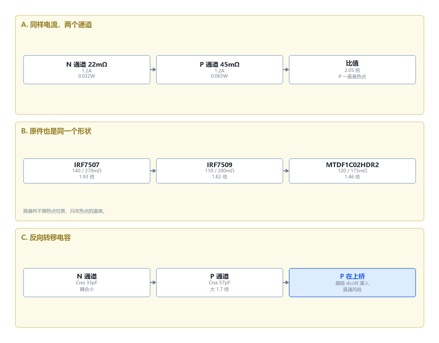Click the 1.82 倍 ratio

tap(219, 177)
